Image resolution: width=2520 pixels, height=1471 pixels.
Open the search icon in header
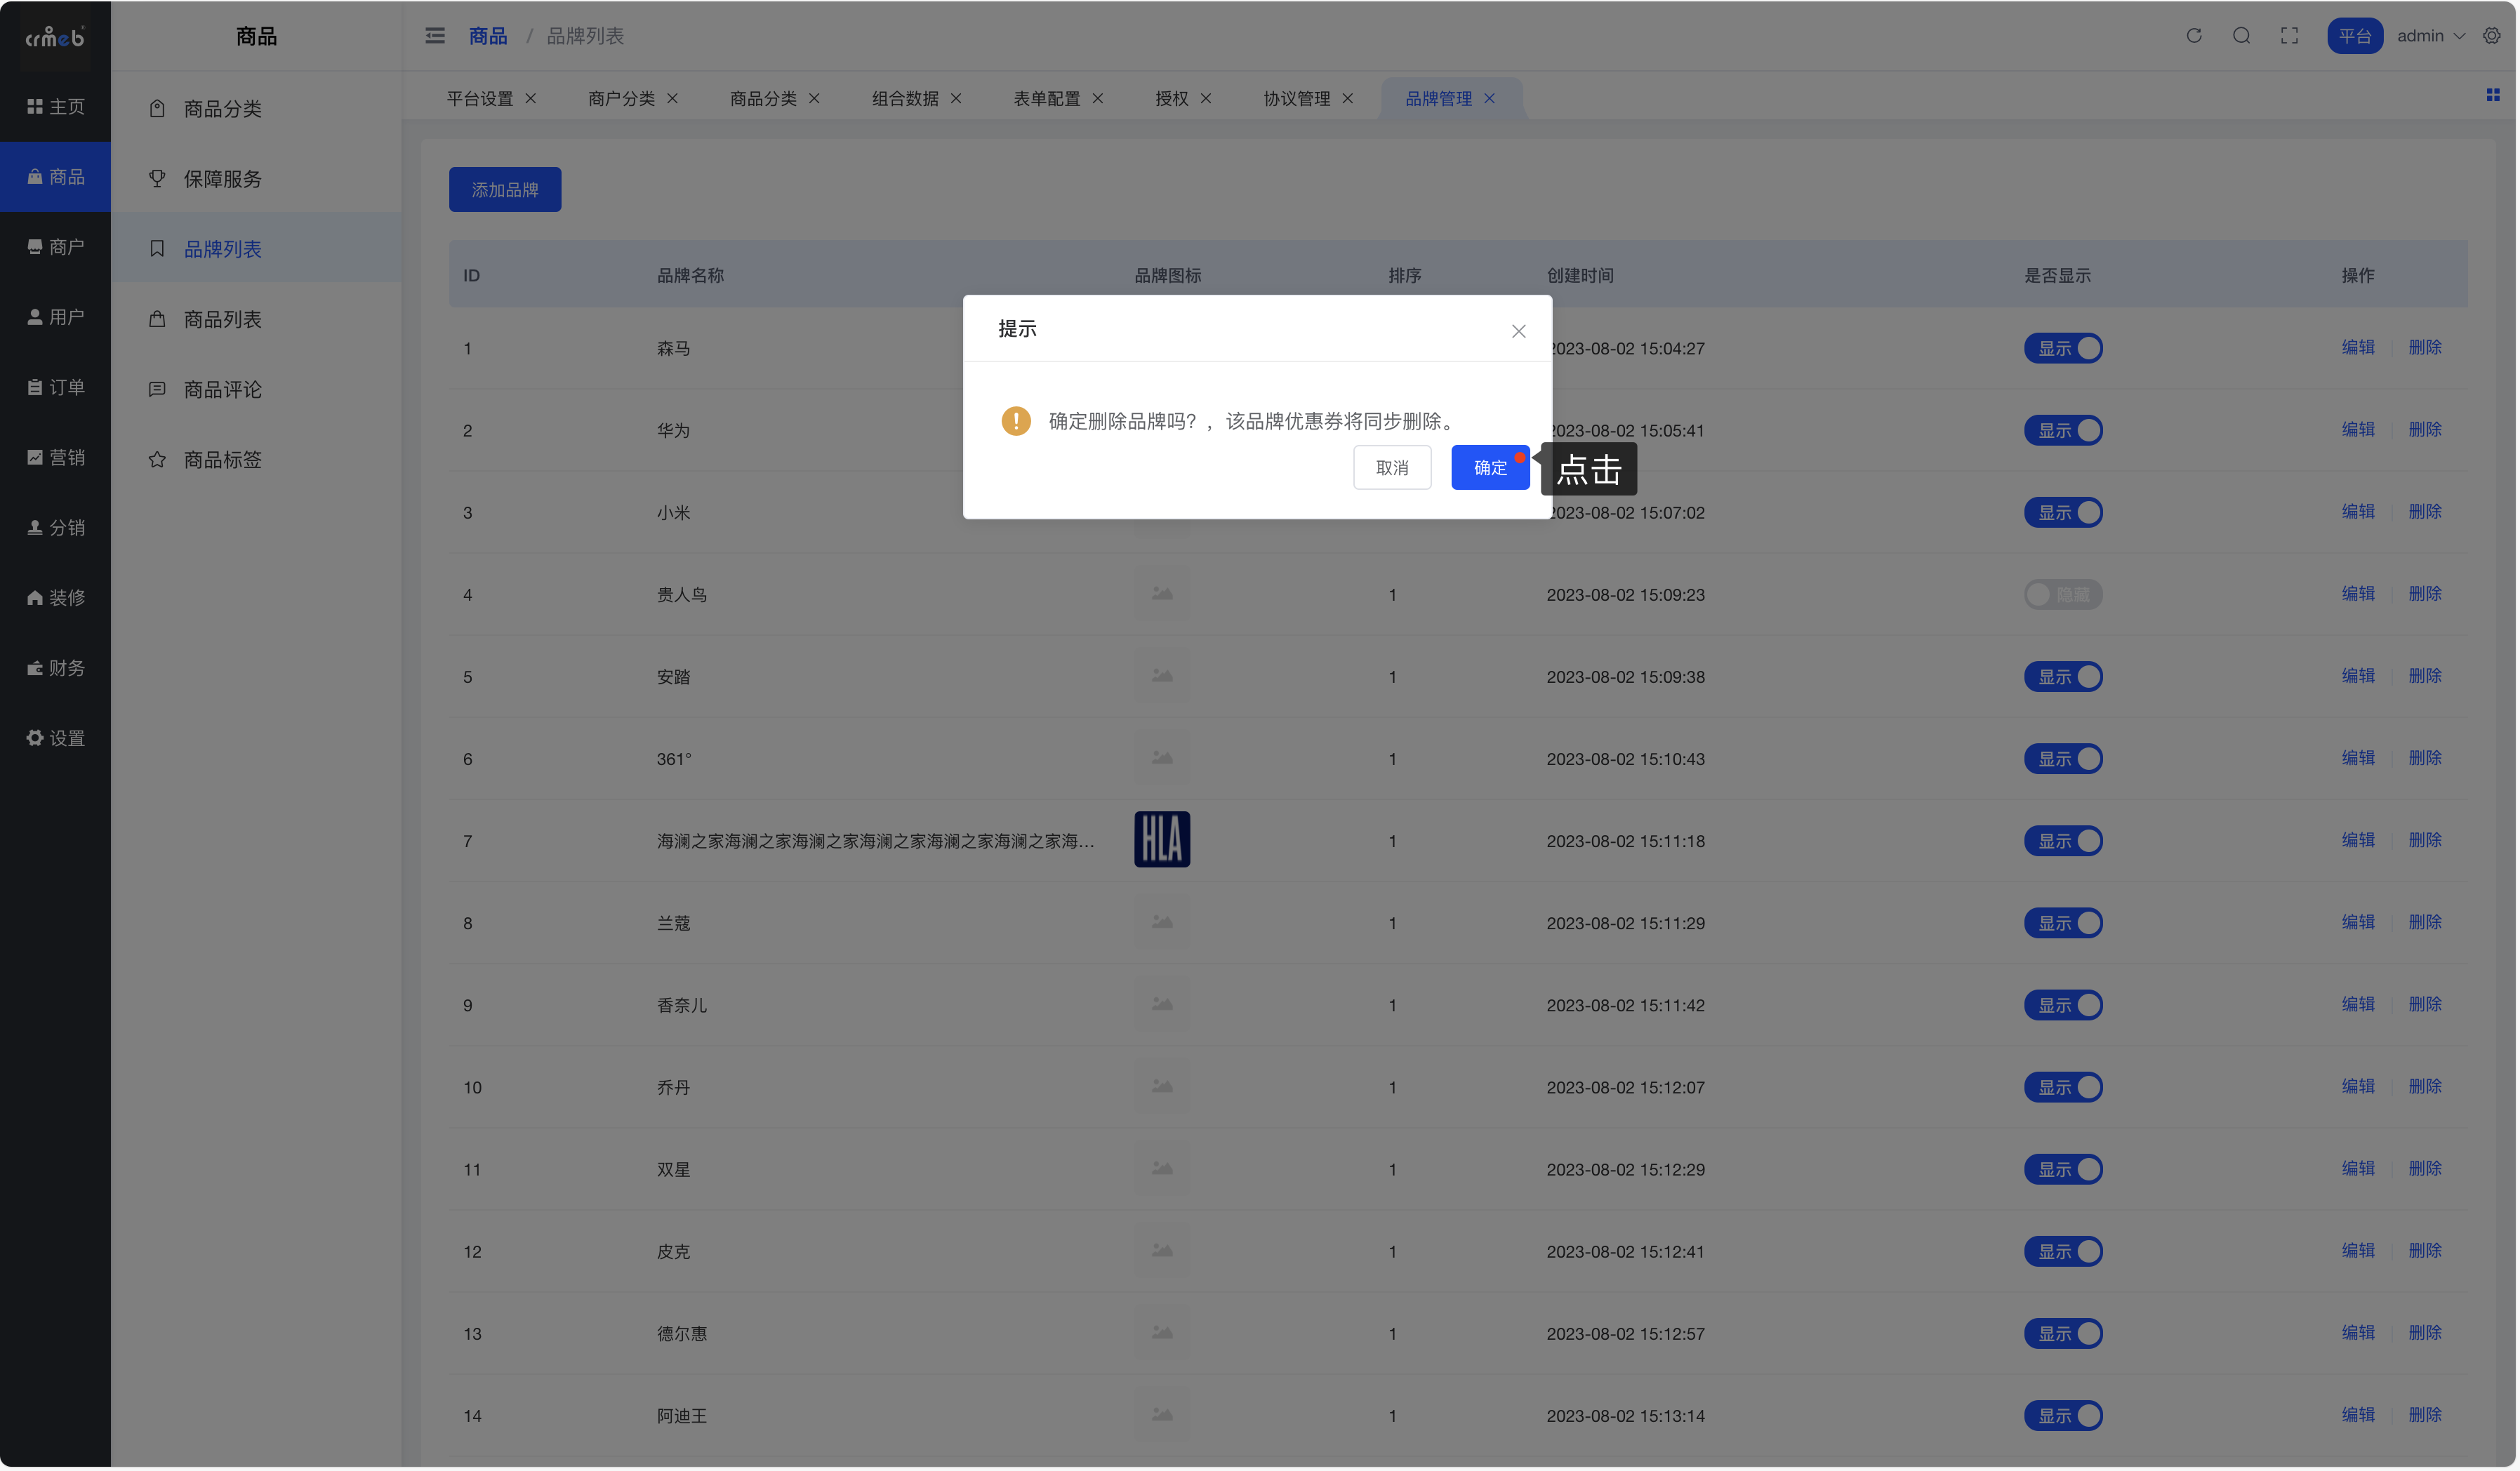pos(2242,36)
